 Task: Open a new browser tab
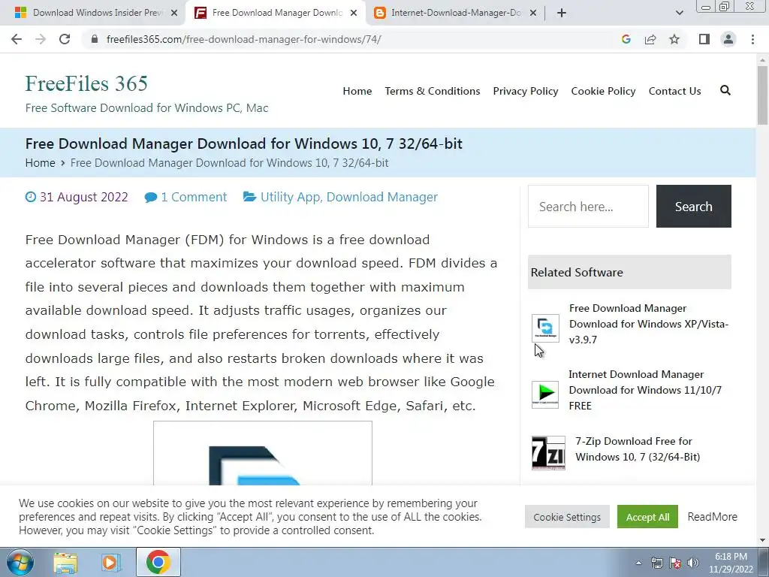pyautogui.click(x=562, y=13)
